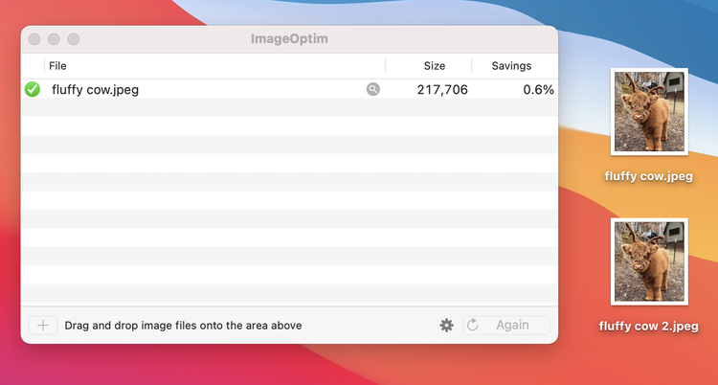The width and height of the screenshot is (718, 385).
Task: Select the fluffy cow.jpeg desktop thumbnail
Action: (x=649, y=111)
